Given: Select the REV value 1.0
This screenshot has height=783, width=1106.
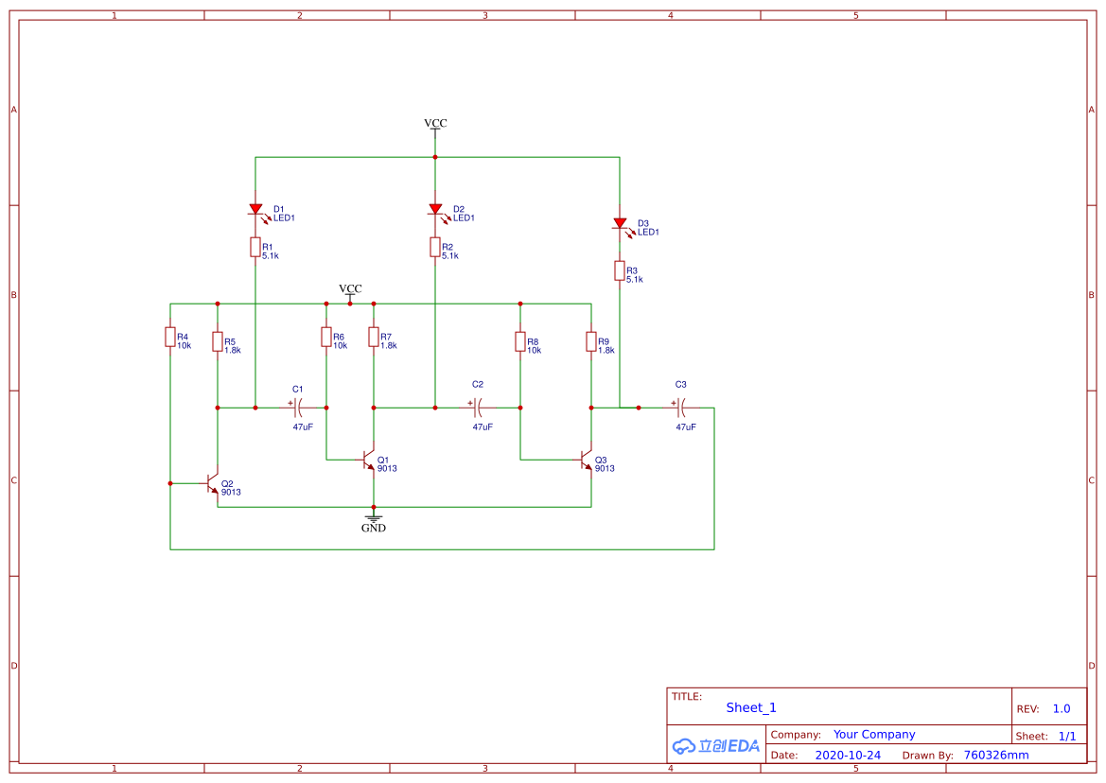Looking at the screenshot, I should pos(1062,709).
